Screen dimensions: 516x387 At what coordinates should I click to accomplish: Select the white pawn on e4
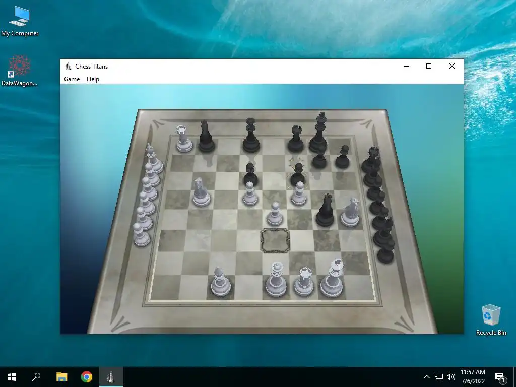(275, 214)
